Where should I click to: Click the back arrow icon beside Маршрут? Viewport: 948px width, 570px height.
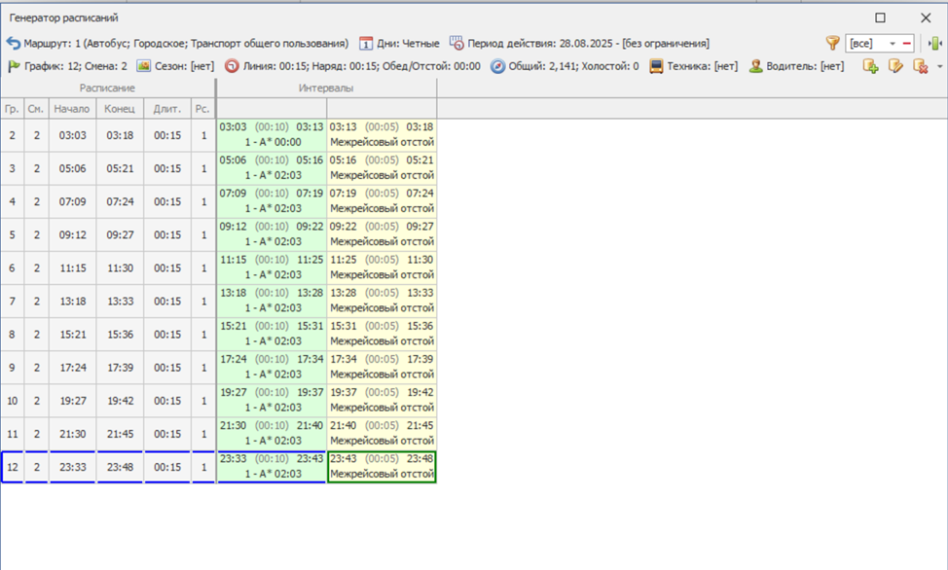click(x=14, y=44)
